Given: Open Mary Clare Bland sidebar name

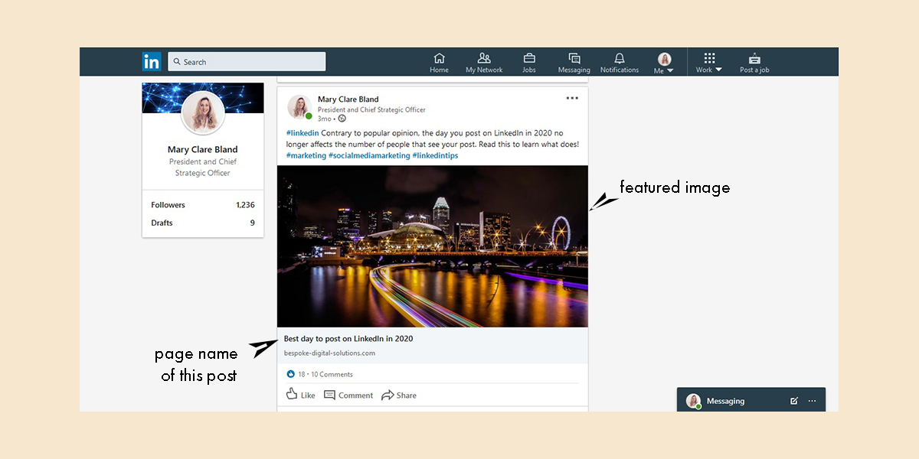Looking at the screenshot, I should coord(203,149).
